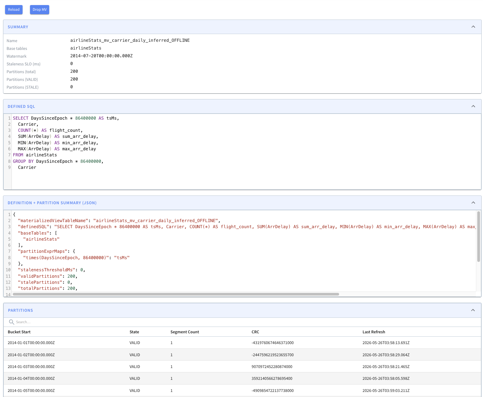The height and width of the screenshot is (397, 483).
Task: Sort by Segment Count column header
Action: [x=185, y=332]
